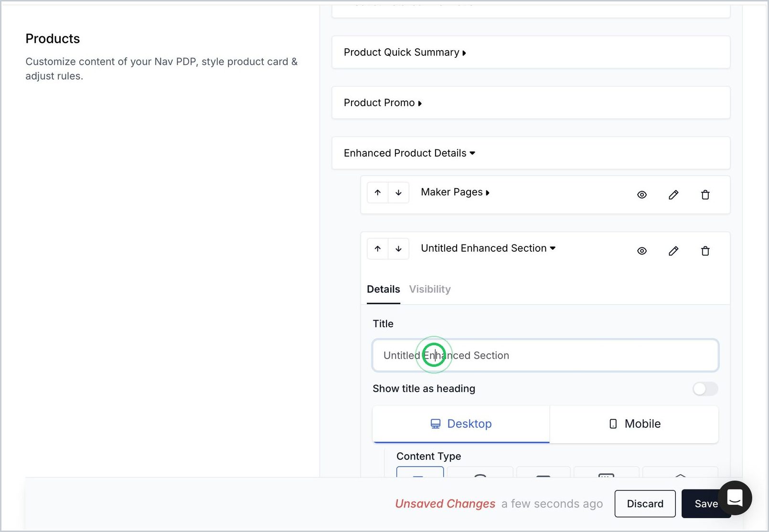This screenshot has height=532, width=769.
Task: Toggle visibility eye for Maker Pages
Action: pos(642,195)
